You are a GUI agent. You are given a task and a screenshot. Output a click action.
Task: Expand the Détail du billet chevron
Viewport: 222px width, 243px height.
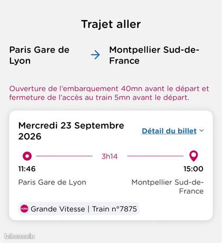tap(201, 130)
